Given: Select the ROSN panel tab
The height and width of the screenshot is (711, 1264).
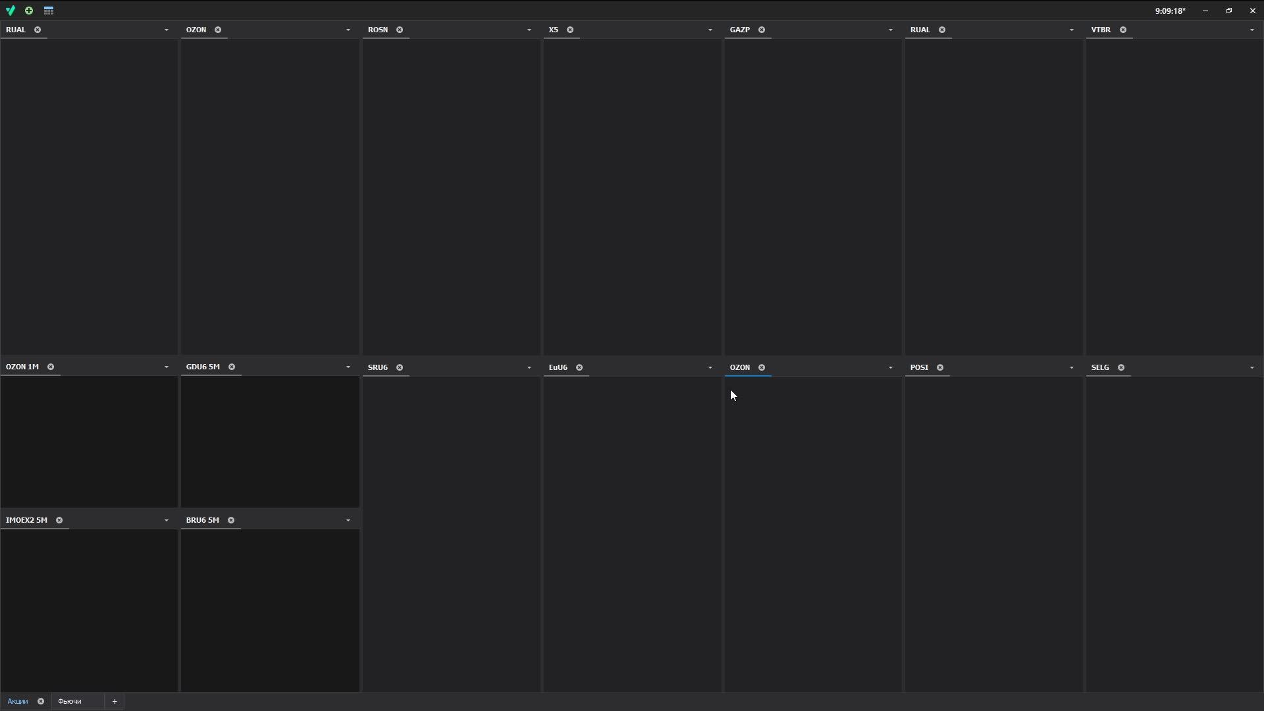Looking at the screenshot, I should point(378,30).
